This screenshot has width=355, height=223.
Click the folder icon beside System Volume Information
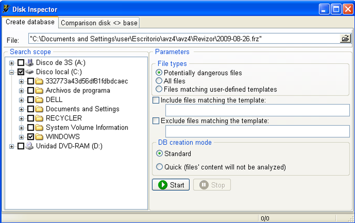tap(39, 127)
